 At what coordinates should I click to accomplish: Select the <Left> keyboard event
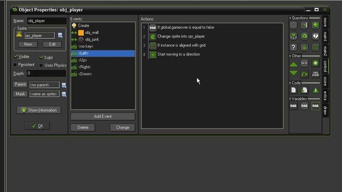[103, 53]
